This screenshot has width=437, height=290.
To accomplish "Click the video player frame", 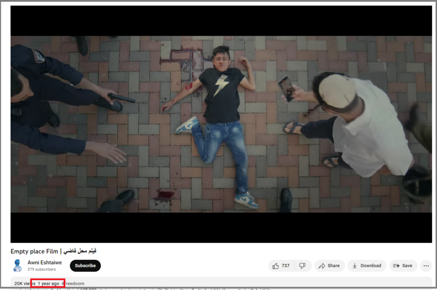I will (221, 124).
